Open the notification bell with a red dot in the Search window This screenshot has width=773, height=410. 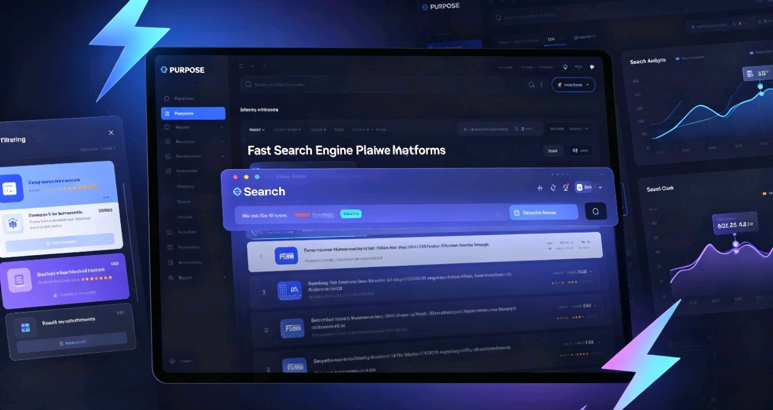(x=566, y=188)
